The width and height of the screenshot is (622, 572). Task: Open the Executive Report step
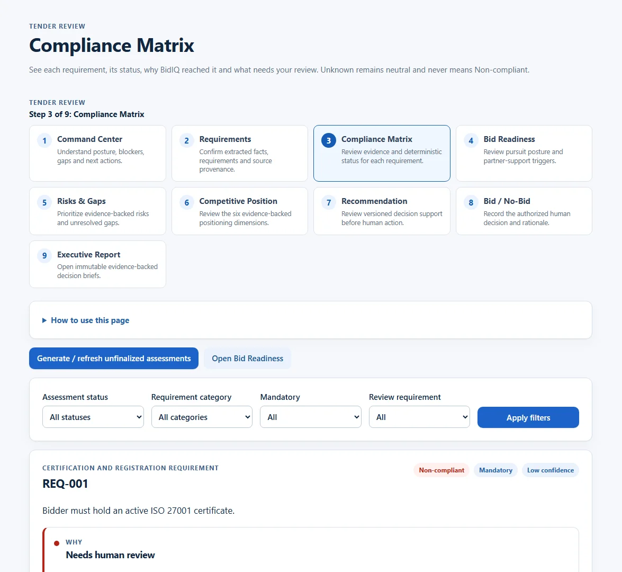click(x=97, y=264)
